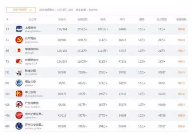Select the 129/192 publish count cell
Viewport: 193px width, 135px height.
tap(62, 51)
